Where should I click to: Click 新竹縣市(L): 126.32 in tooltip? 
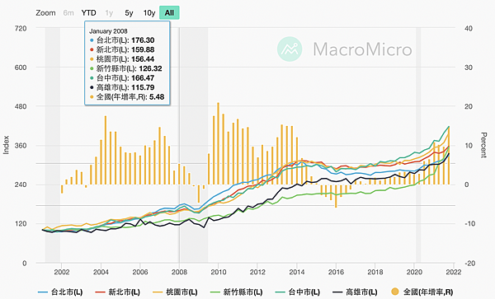point(126,68)
